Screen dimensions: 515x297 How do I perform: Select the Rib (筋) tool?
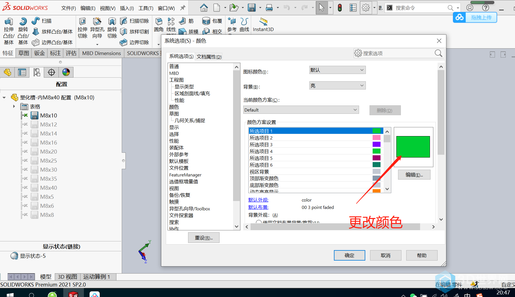186,21
